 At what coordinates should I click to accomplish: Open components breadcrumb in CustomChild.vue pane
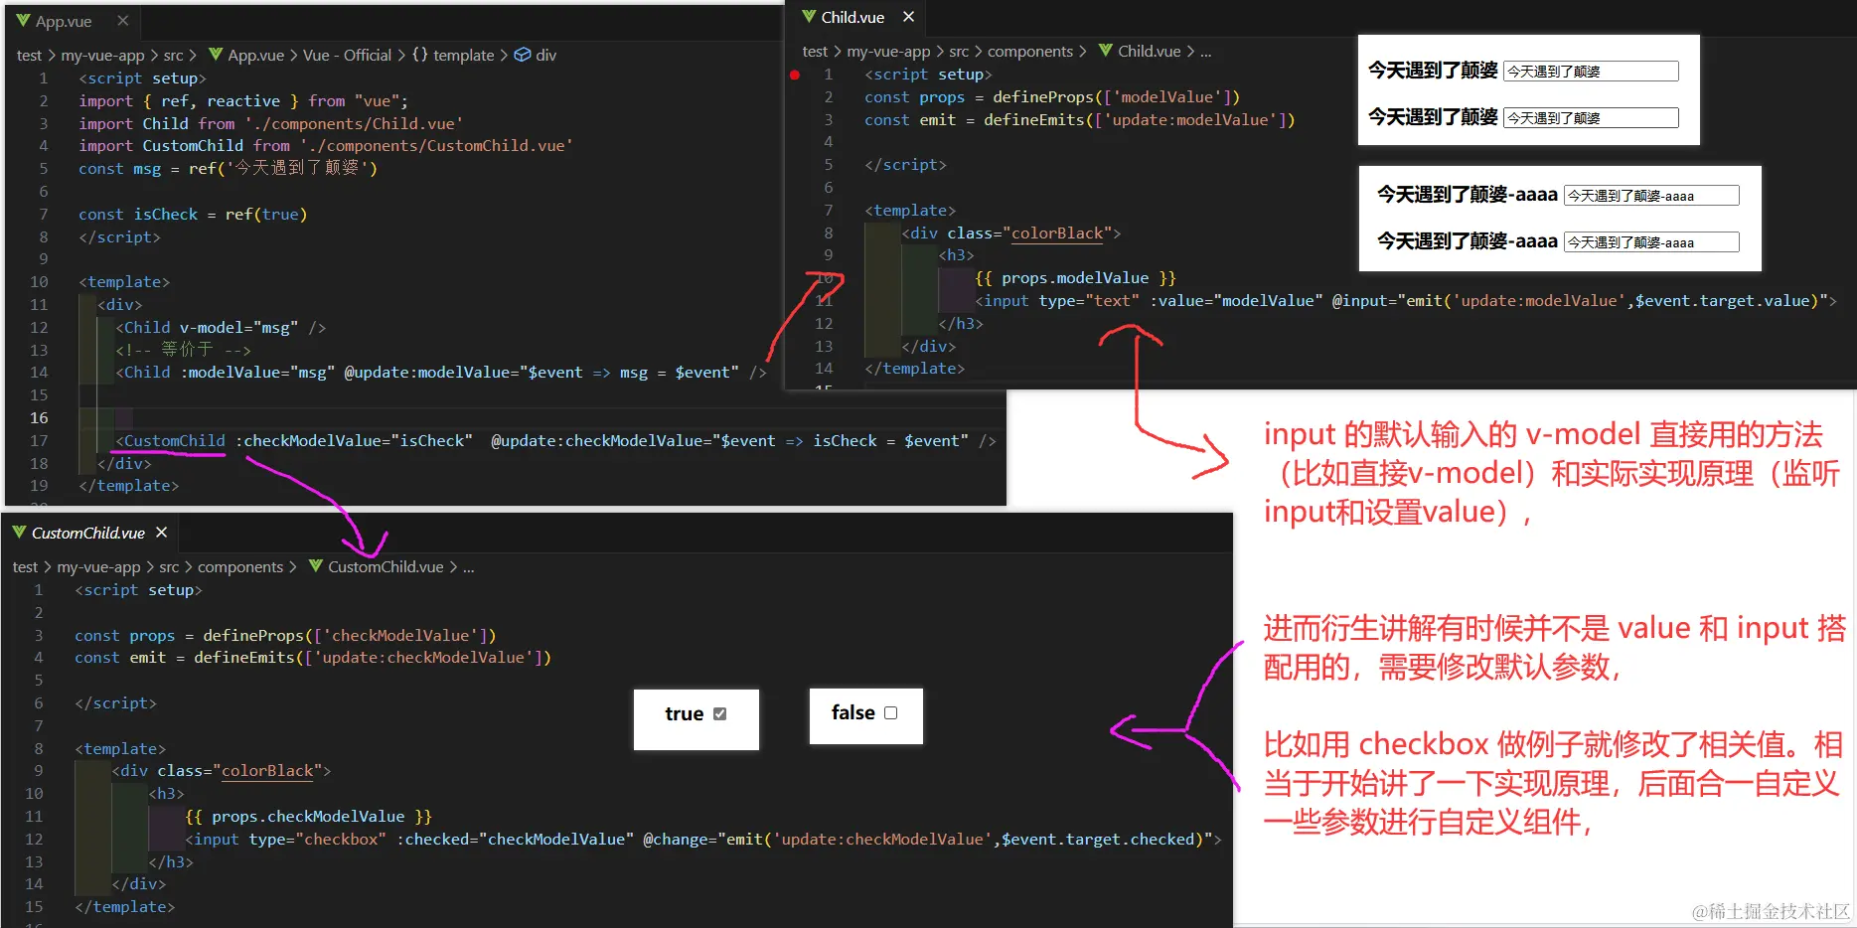click(x=240, y=566)
